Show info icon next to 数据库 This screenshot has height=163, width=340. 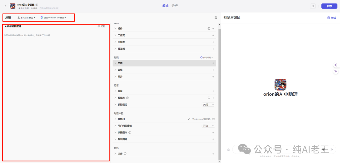127,98
